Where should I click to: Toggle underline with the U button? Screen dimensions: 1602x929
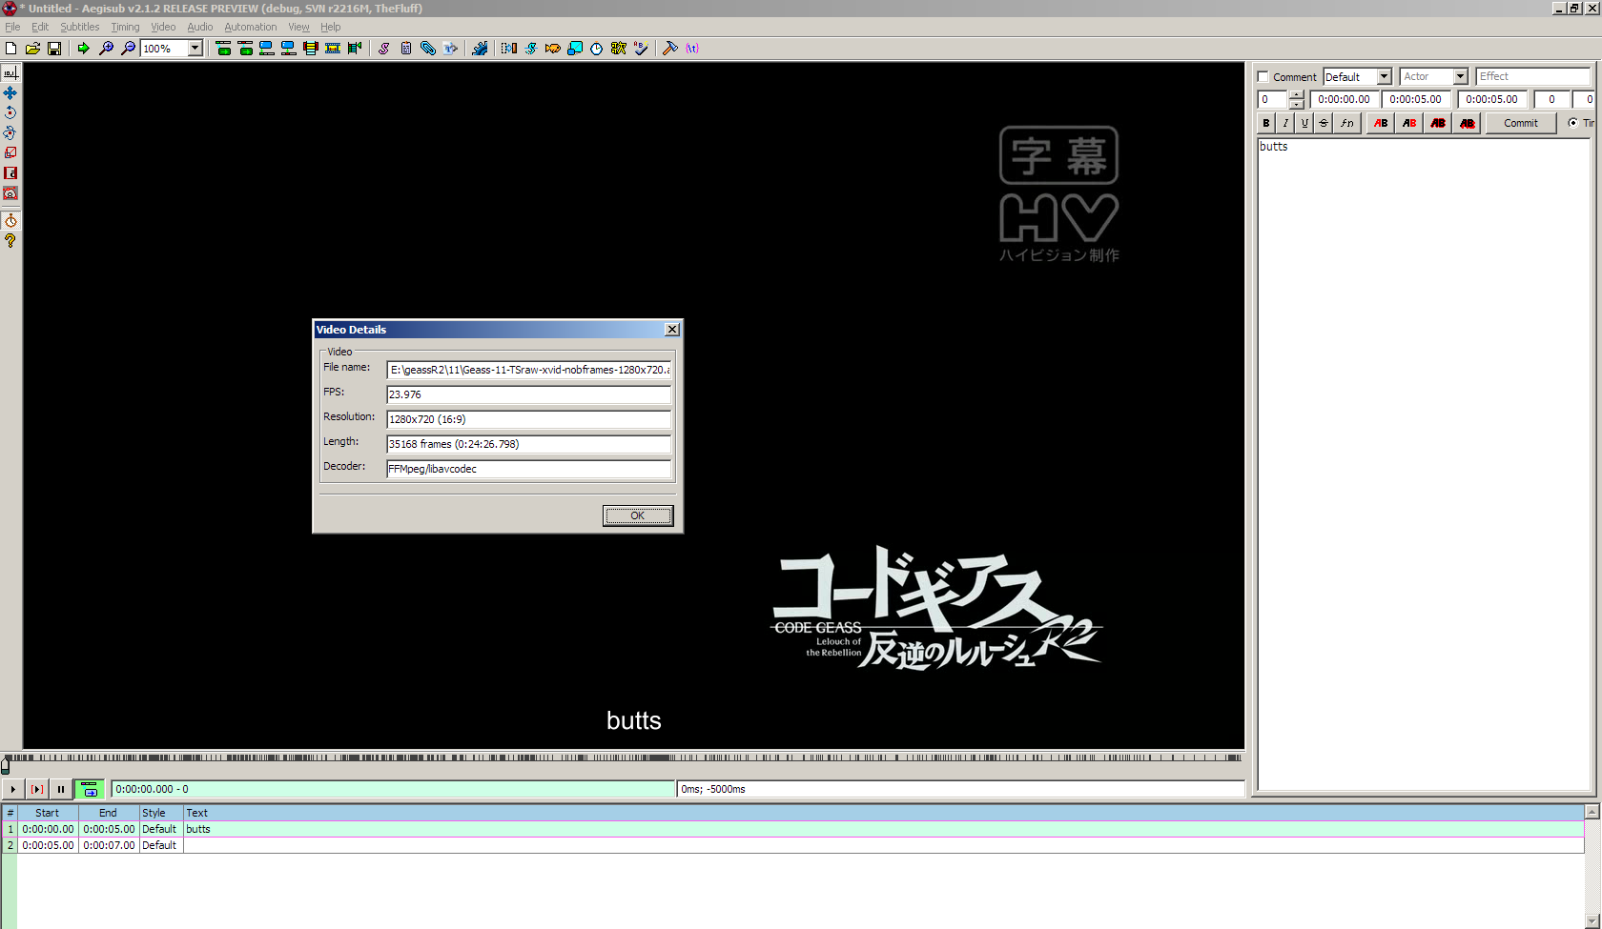coord(1304,123)
